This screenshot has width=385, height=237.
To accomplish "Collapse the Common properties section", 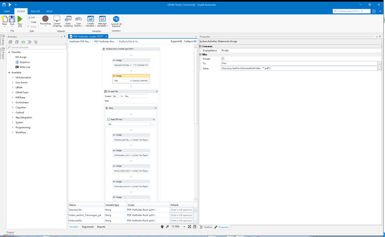I will click(x=200, y=46).
